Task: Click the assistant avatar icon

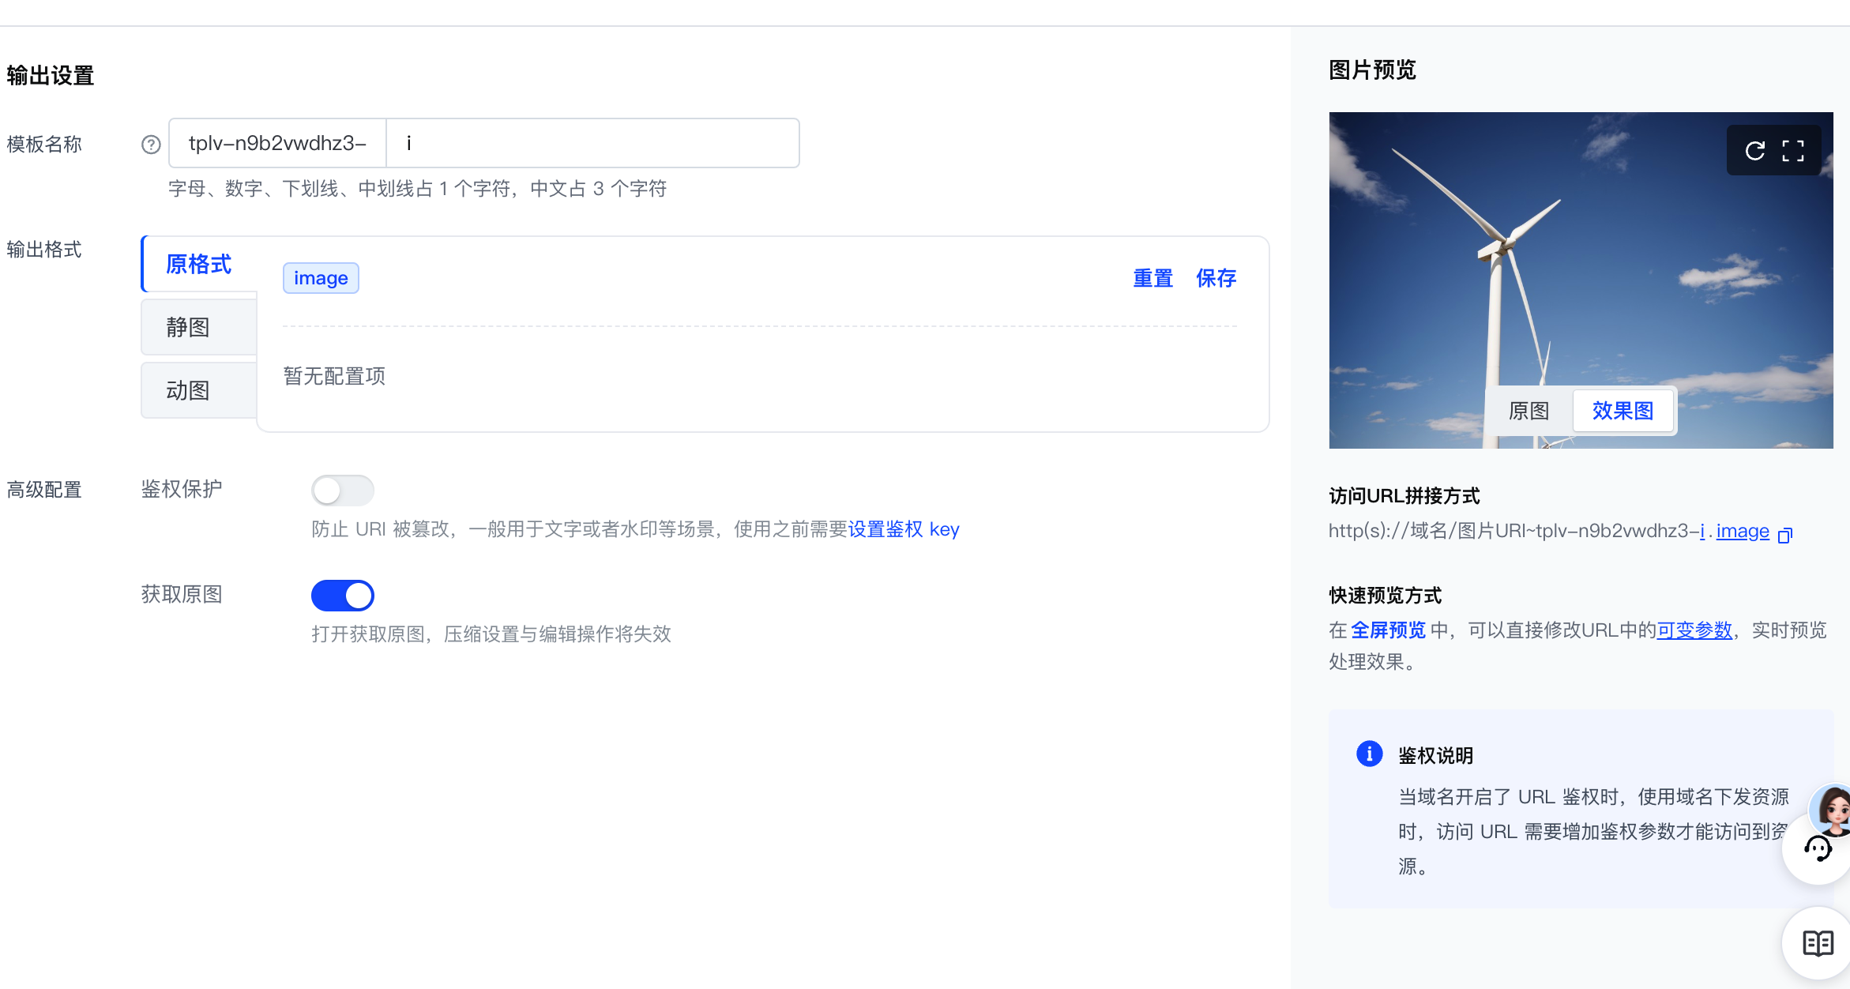Action: point(1833,810)
